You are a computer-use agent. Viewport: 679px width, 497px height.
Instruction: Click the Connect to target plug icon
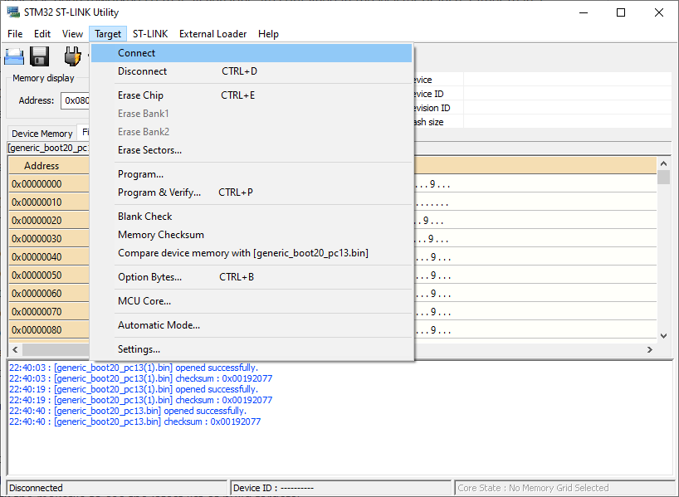72,56
